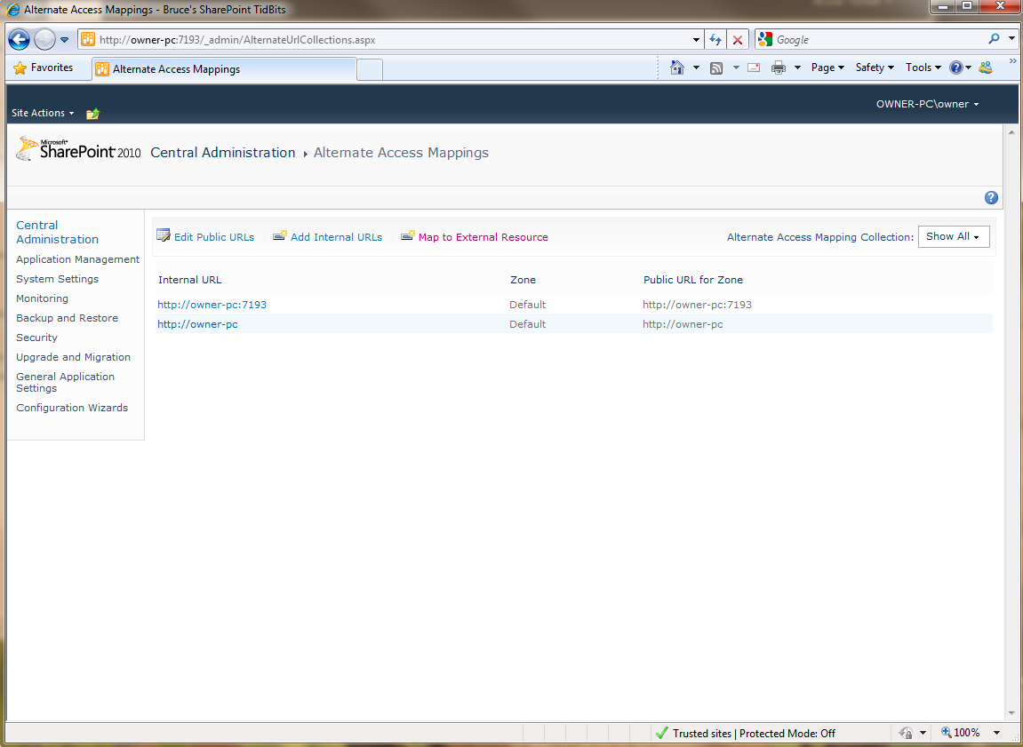The height and width of the screenshot is (747, 1023).
Task: Open the Show All collection dropdown
Action: coord(953,236)
